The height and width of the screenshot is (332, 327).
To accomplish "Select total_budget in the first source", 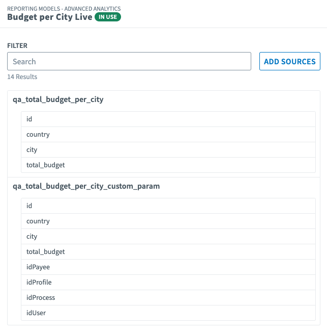I will pos(168,165).
